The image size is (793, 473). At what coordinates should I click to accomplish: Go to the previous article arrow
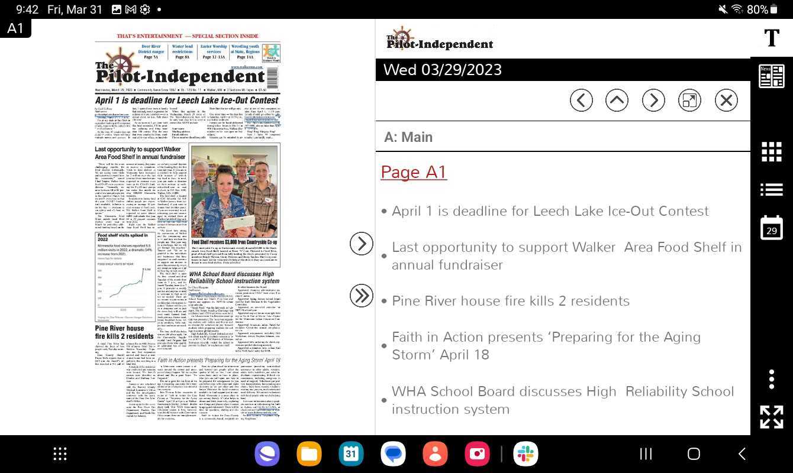coord(581,101)
